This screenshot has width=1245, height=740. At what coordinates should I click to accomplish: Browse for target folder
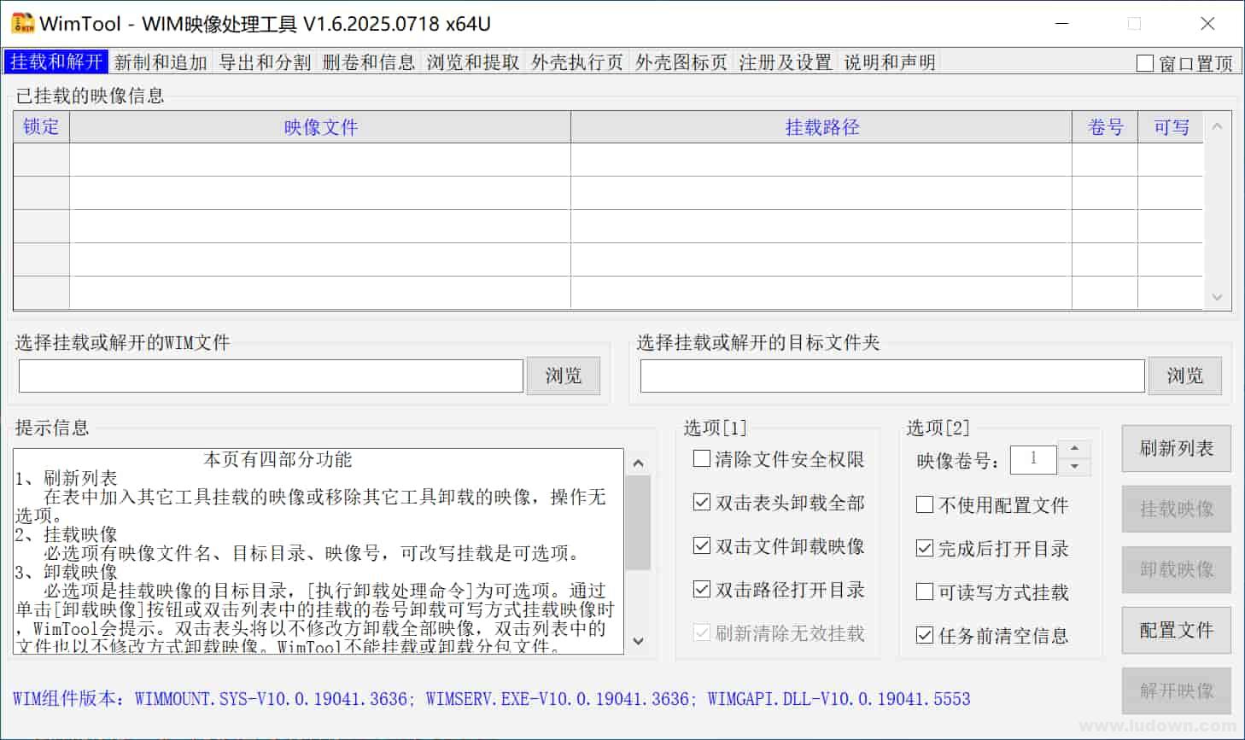1184,376
